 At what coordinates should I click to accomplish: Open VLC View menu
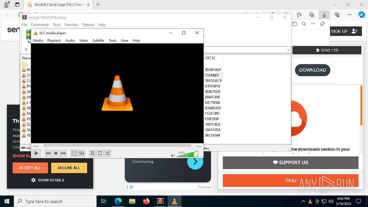click(x=124, y=41)
